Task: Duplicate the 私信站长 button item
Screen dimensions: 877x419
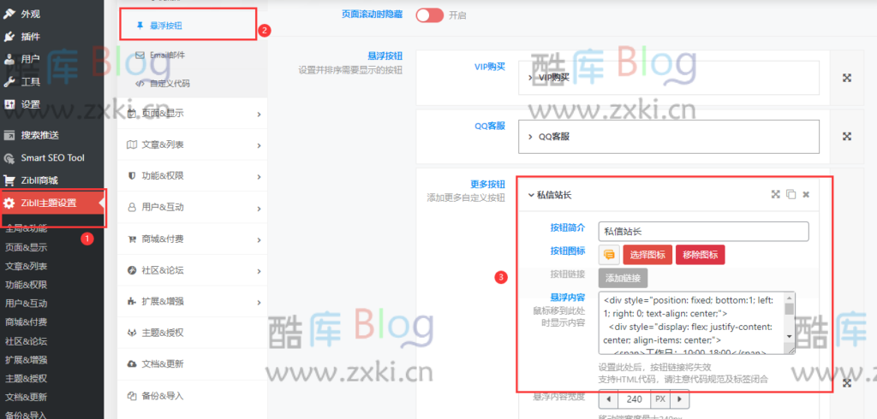Action: tap(790, 194)
